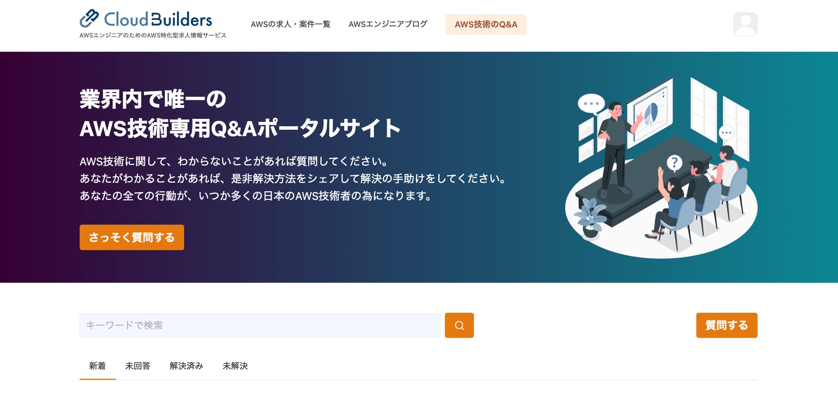The height and width of the screenshot is (402, 838).
Task: Click the AWS技術専用Q&Aポータルサイト headline line
Action: [x=240, y=128]
